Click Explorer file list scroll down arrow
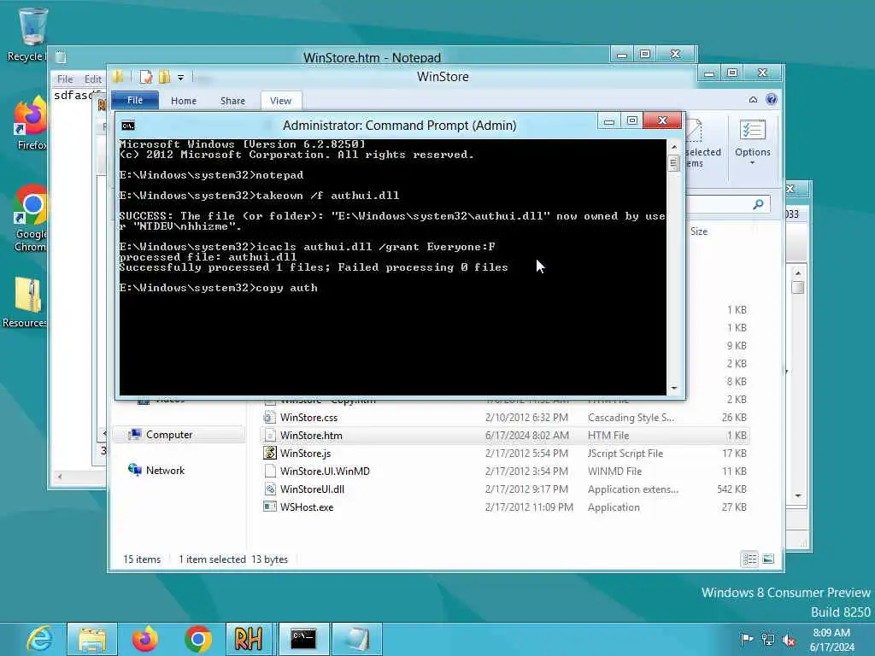Screen dimensions: 875x656 (798, 495)
